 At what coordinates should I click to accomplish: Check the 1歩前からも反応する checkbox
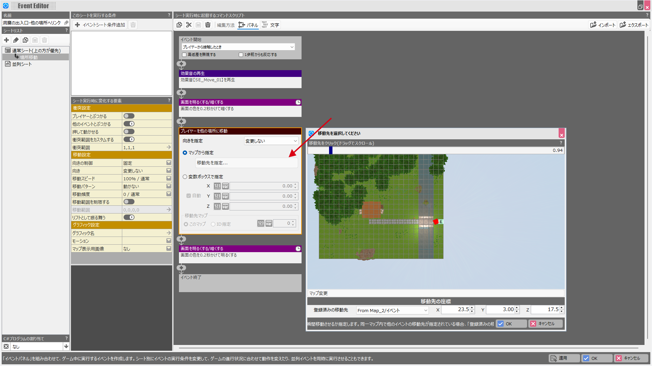[x=241, y=55]
